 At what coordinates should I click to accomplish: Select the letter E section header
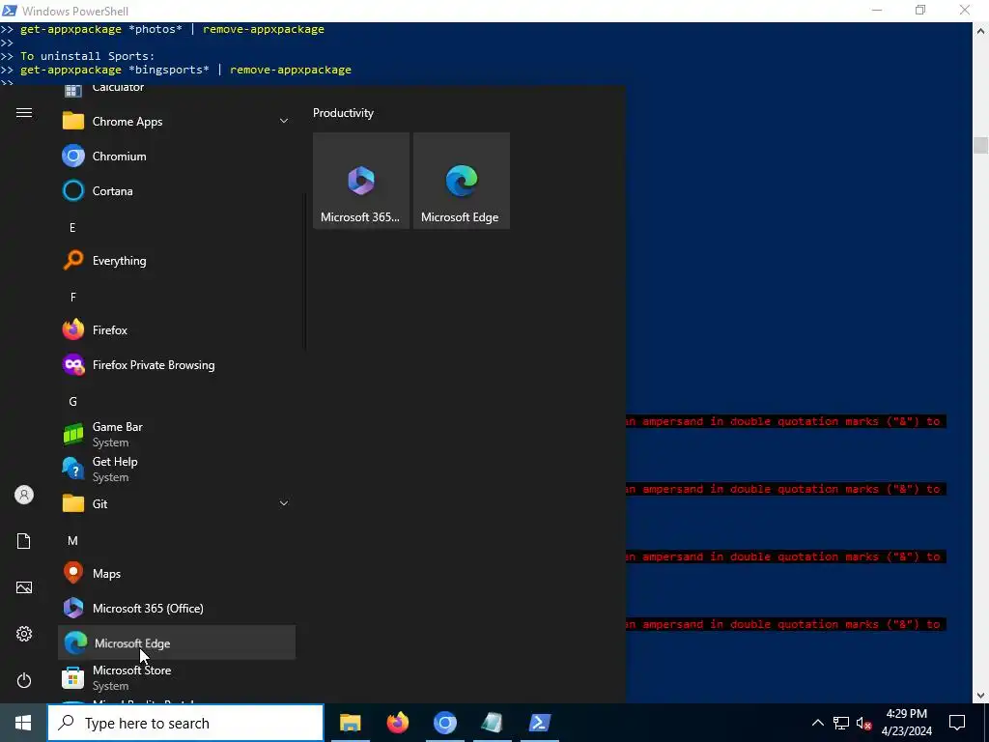[x=72, y=228]
